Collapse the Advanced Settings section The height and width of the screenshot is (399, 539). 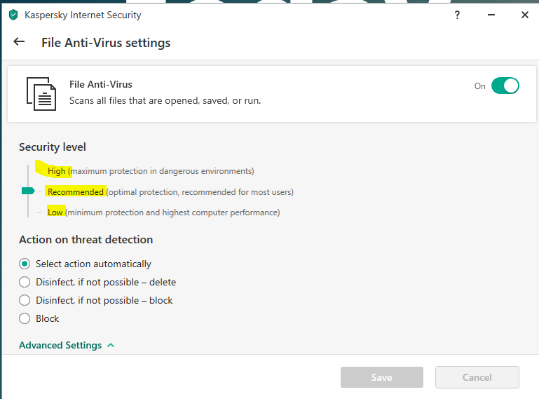point(60,346)
